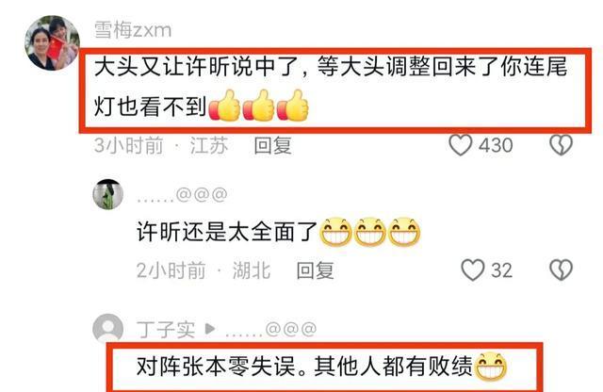Dislike the reply from 湖北
This screenshot has width=603, height=392.
pos(562,269)
